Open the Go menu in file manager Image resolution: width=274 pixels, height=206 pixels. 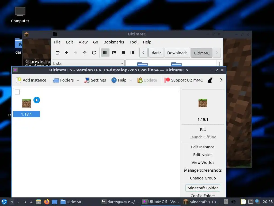(96, 42)
